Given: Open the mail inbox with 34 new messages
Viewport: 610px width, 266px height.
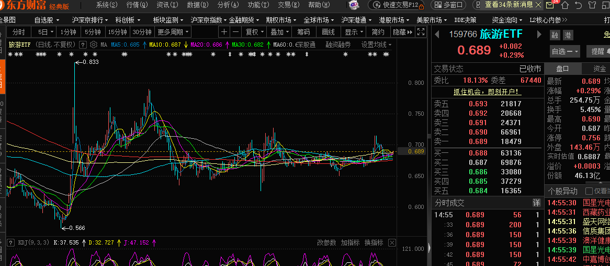Looking at the screenshot, I should [550, 5].
